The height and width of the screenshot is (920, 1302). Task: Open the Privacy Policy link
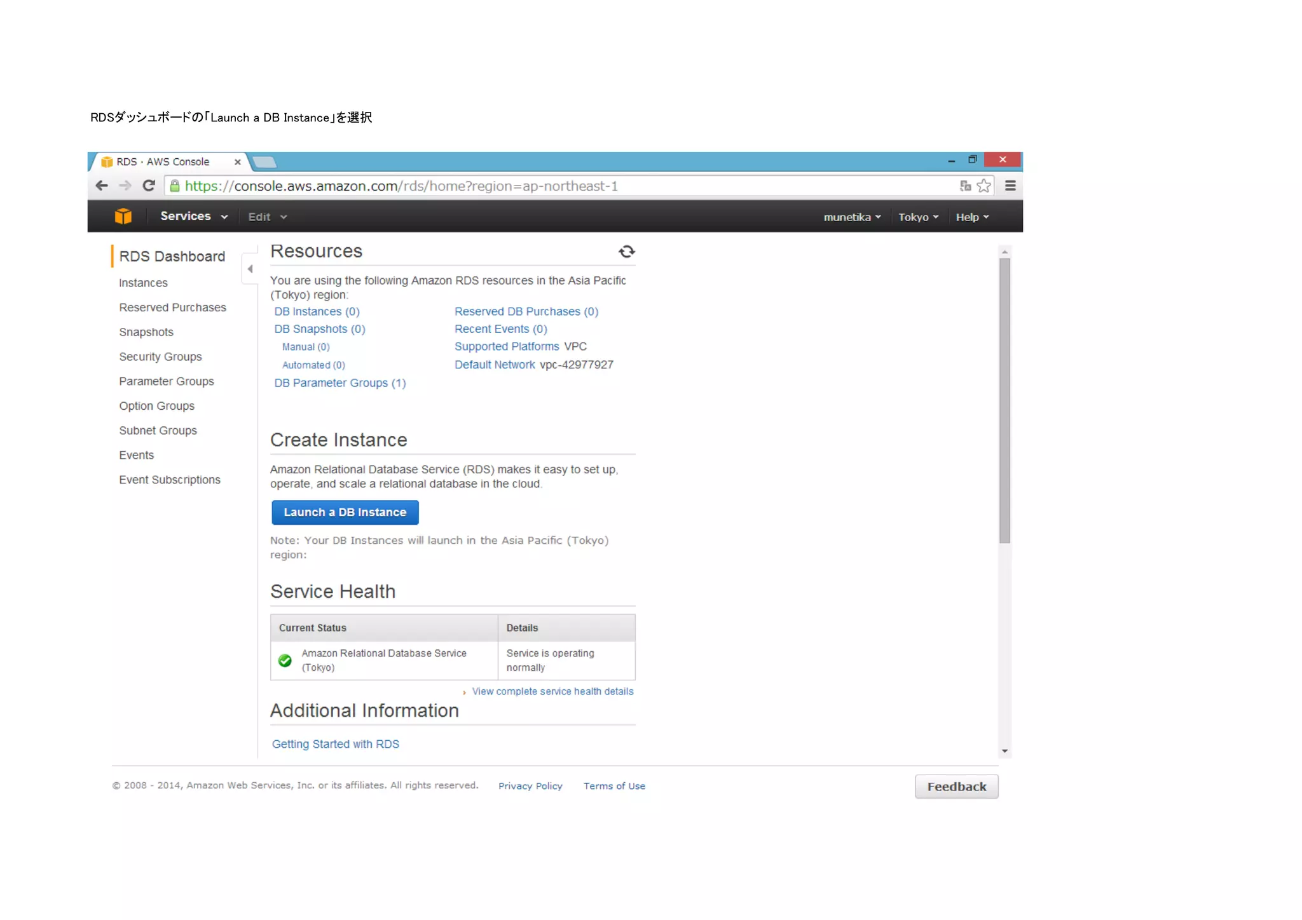tap(530, 787)
